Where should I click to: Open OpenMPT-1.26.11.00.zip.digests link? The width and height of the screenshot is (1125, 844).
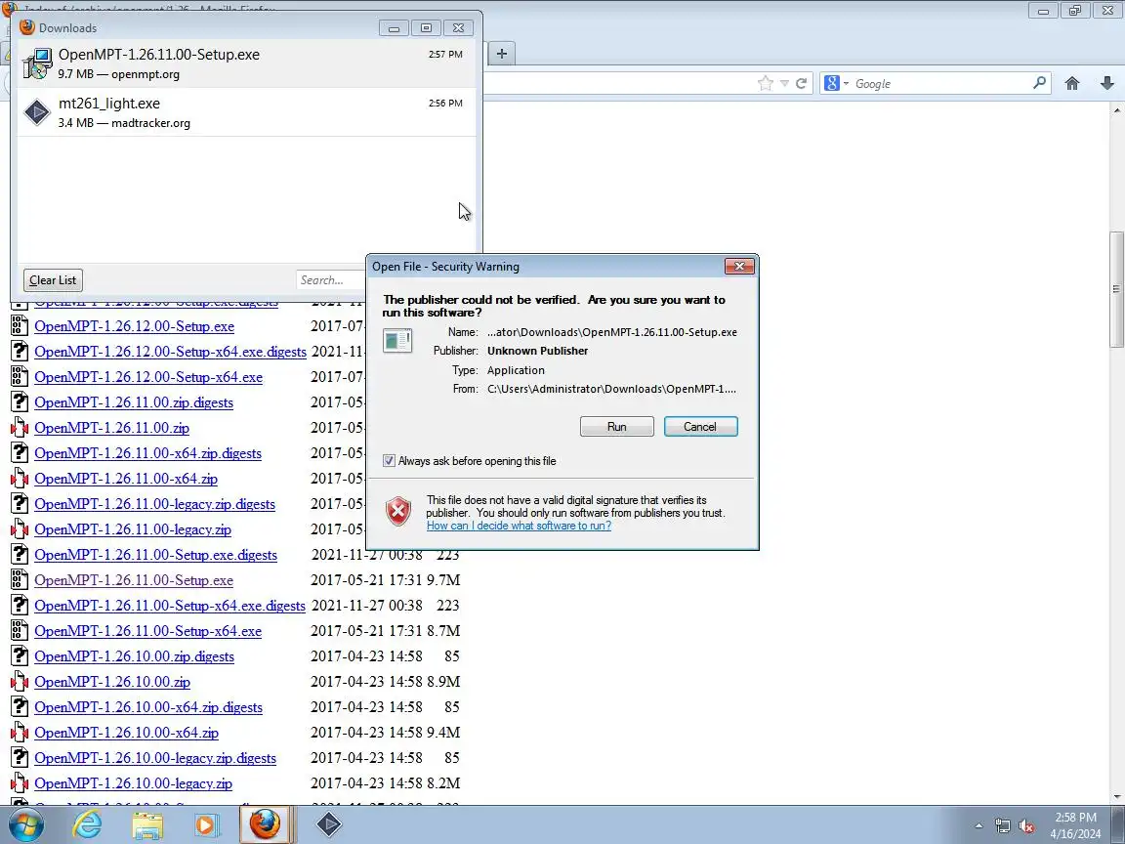click(134, 402)
